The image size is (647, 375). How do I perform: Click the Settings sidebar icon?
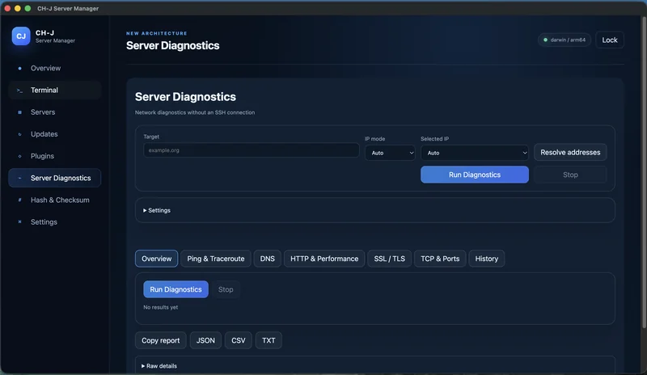point(19,222)
